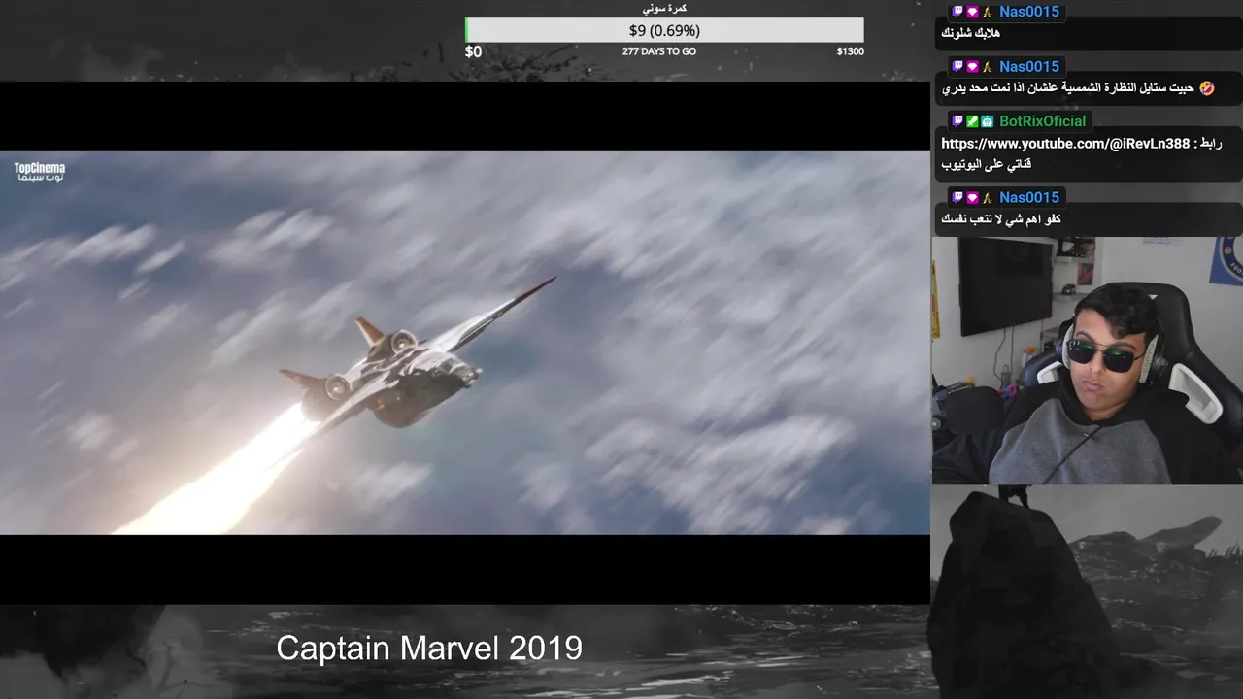The width and height of the screenshot is (1243, 699).
Task: Click the green moderator sword badge of BotRixOficial
Action: (972, 121)
